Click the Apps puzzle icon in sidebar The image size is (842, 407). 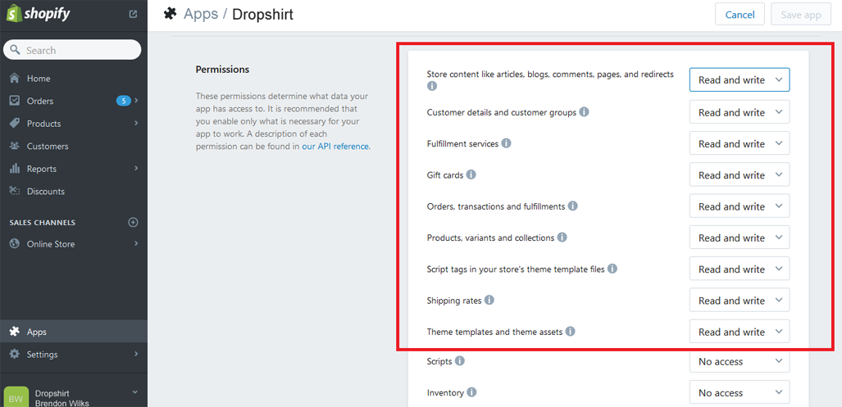click(15, 332)
